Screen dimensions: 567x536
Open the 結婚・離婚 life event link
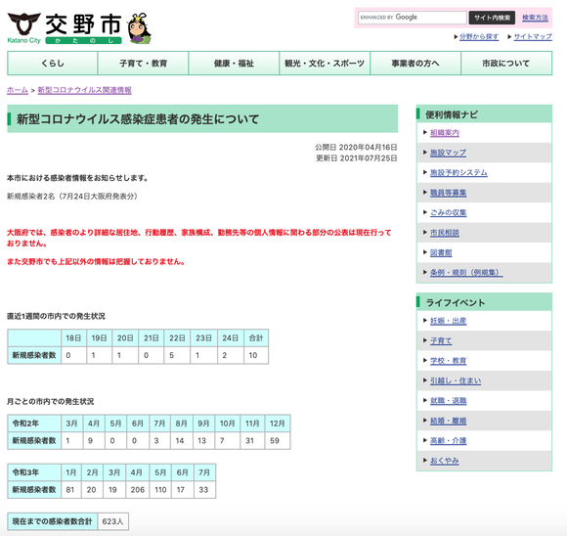point(448,421)
